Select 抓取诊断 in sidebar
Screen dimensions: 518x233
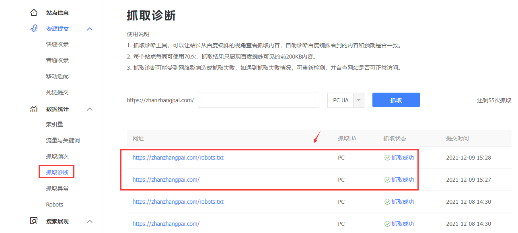[x=58, y=172]
